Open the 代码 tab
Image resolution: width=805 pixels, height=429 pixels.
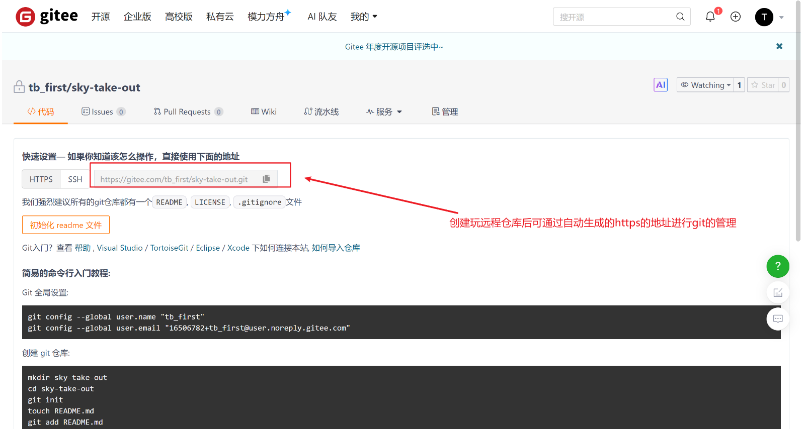(41, 112)
